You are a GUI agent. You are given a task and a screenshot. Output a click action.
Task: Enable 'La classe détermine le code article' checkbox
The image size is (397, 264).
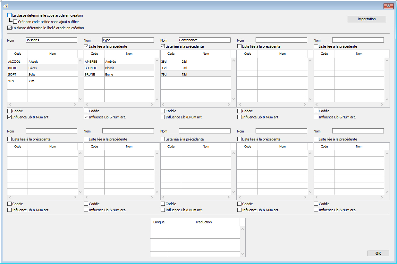(x=9, y=15)
